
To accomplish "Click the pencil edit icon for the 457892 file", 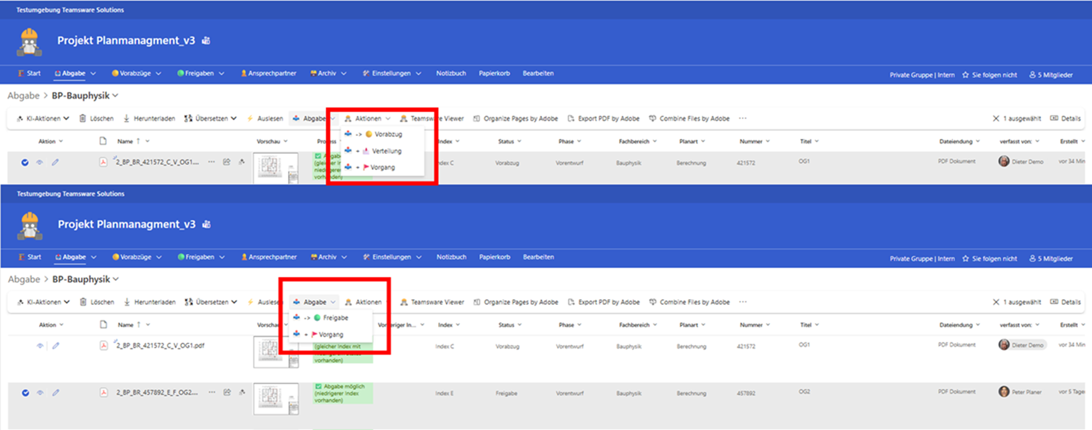I will pos(56,392).
